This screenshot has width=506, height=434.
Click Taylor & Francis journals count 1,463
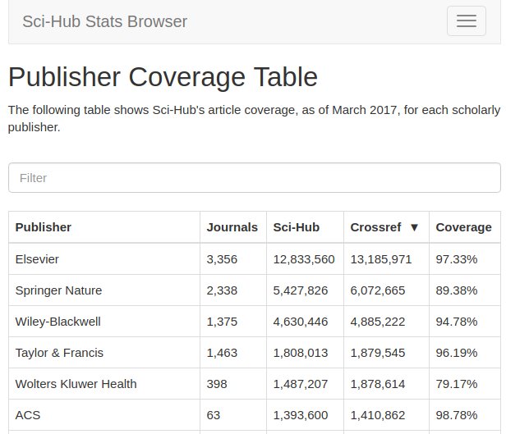click(x=222, y=353)
